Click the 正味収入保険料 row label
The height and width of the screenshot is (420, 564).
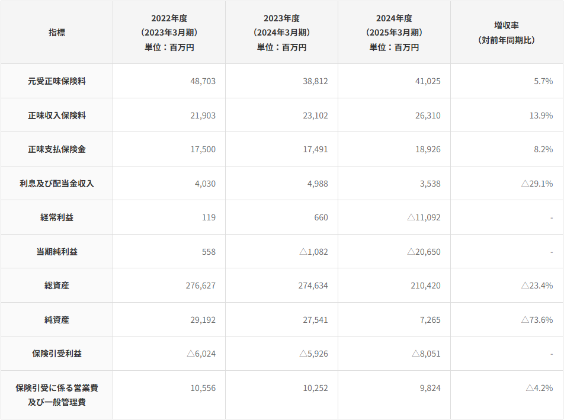pos(57,116)
